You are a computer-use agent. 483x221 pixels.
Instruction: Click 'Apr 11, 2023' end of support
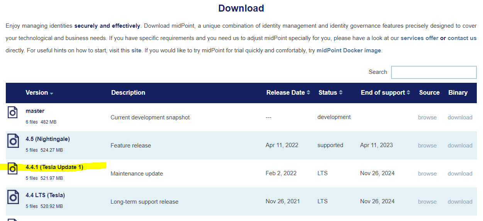[x=376, y=146]
